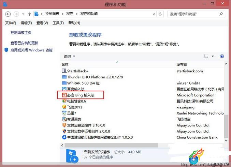Go up one folder level

[x=30, y=14]
